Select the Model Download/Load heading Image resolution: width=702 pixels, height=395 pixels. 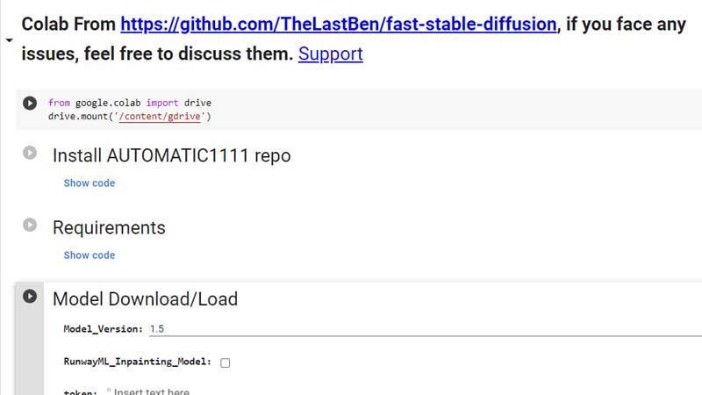pyautogui.click(x=145, y=299)
